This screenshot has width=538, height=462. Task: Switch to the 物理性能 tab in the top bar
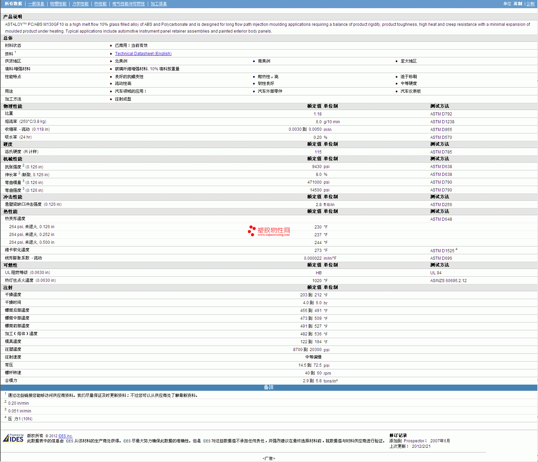pyautogui.click(x=58, y=4)
